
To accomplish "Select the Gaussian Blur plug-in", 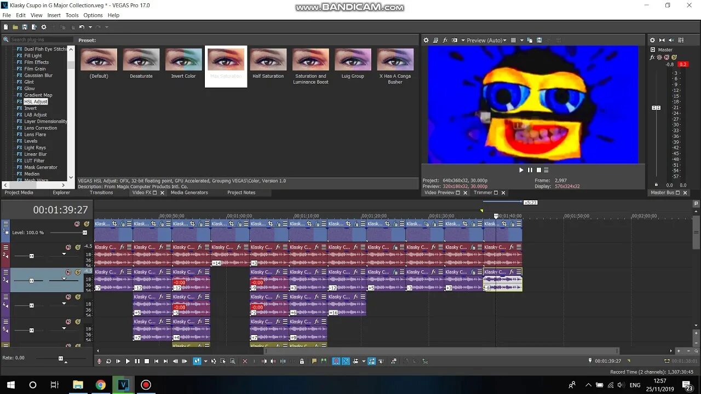I will pos(38,76).
